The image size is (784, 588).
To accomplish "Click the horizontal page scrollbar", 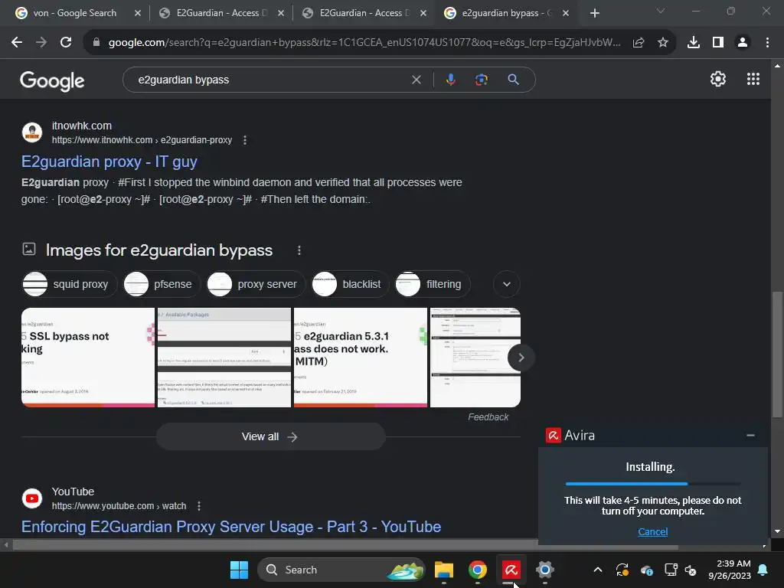I will click(345, 545).
